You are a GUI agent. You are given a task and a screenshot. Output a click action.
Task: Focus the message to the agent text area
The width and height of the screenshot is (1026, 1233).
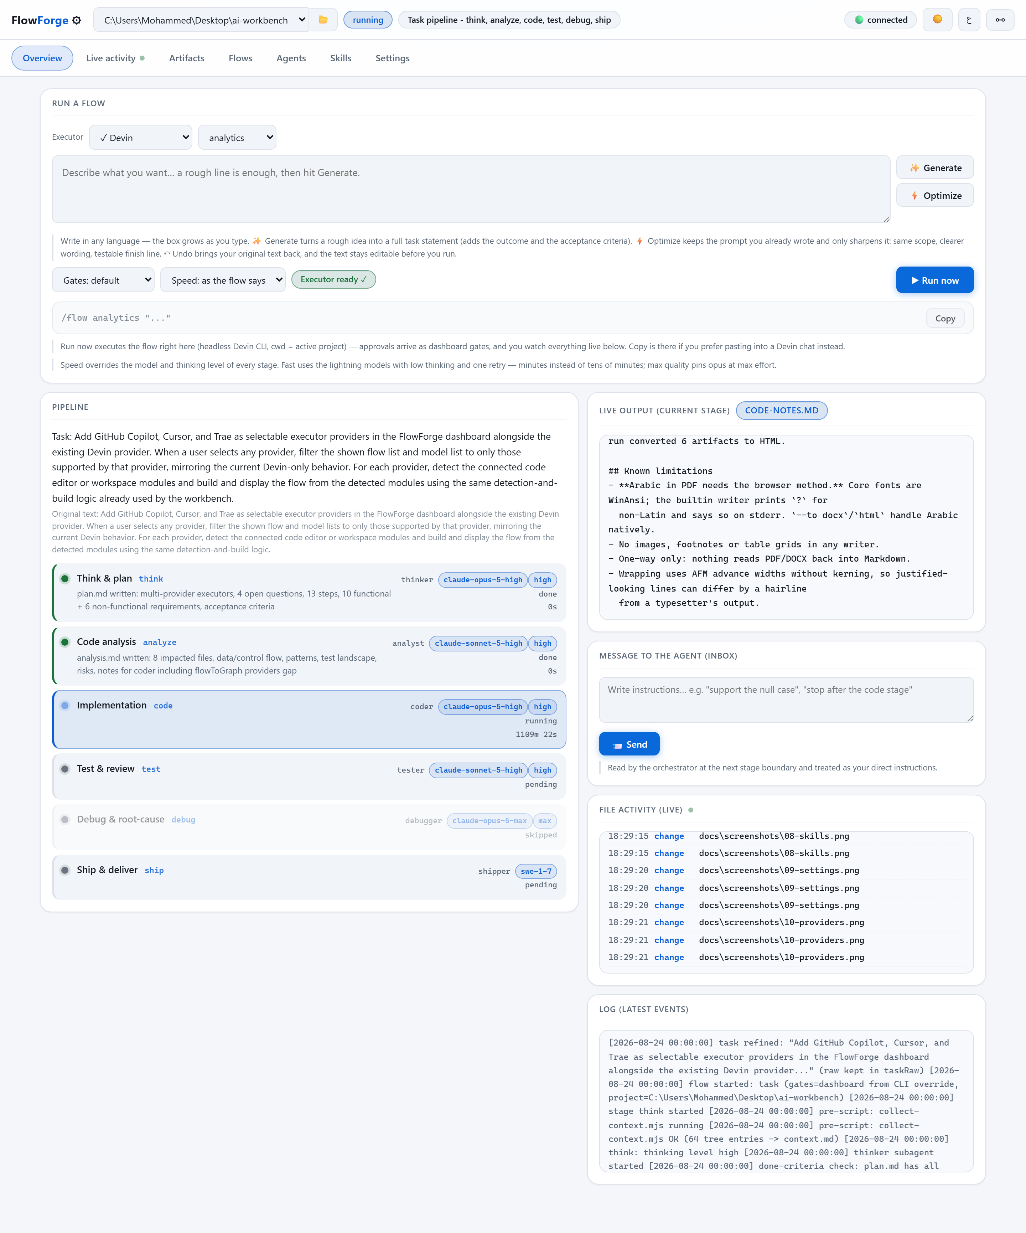[787, 700]
